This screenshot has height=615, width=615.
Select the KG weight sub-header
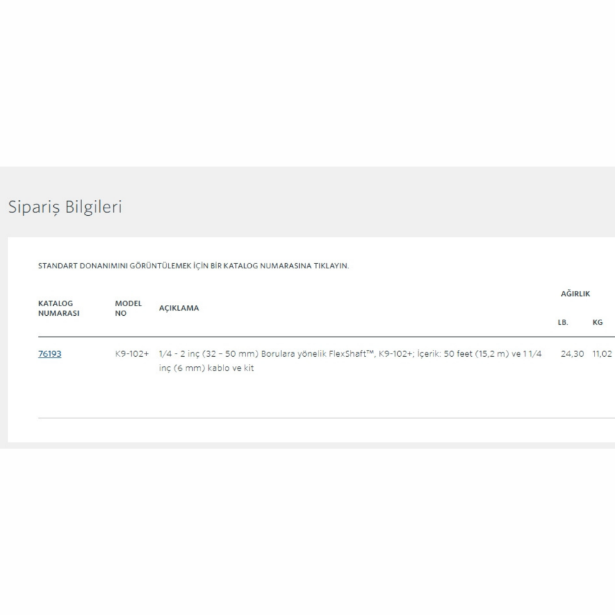(598, 322)
